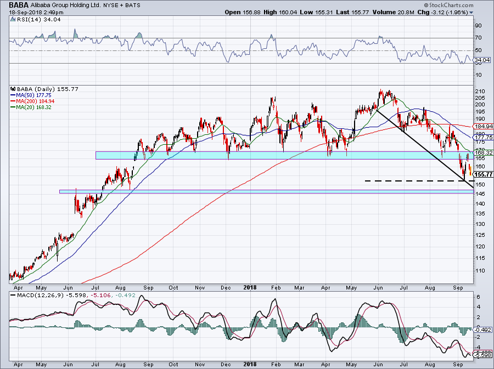Click the Chg -3.12 (-1.96%) value

(x=450, y=12)
